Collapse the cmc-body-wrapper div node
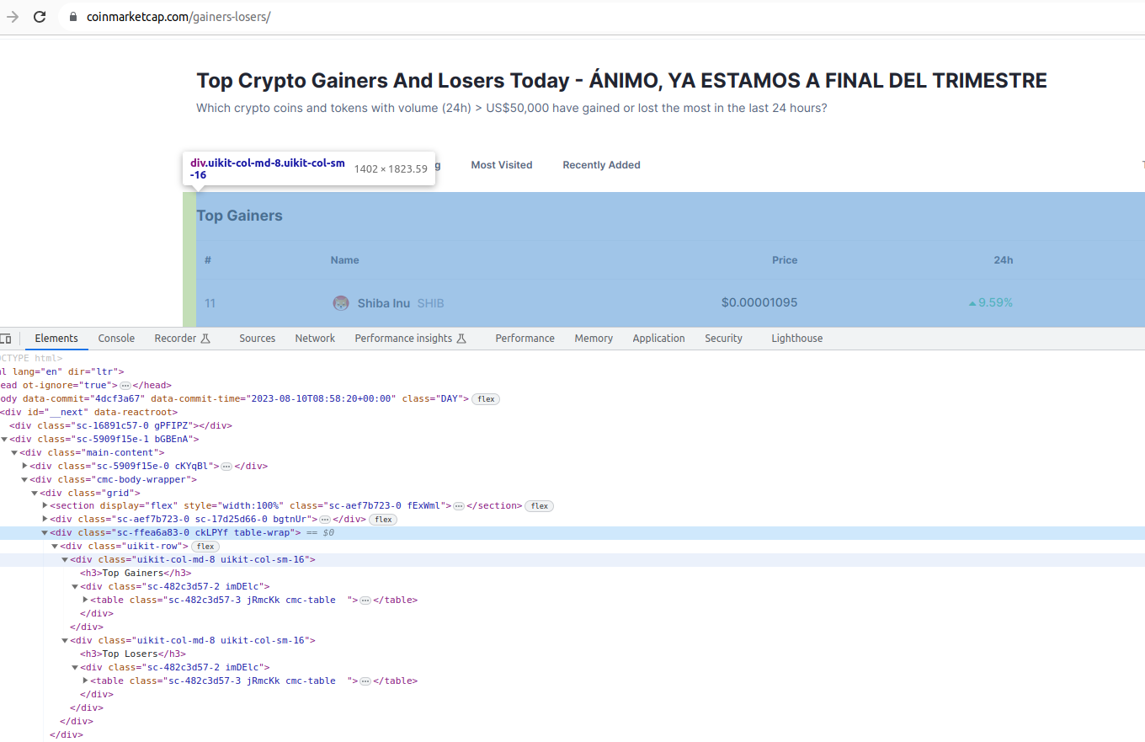Viewport: 1145px width, 742px height. pos(24,479)
